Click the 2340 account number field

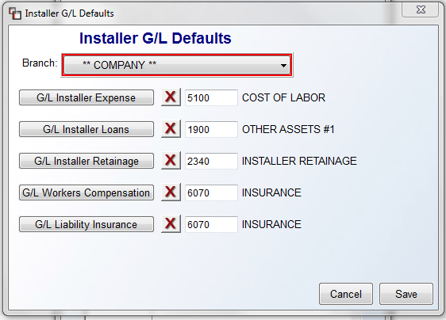[x=211, y=161]
